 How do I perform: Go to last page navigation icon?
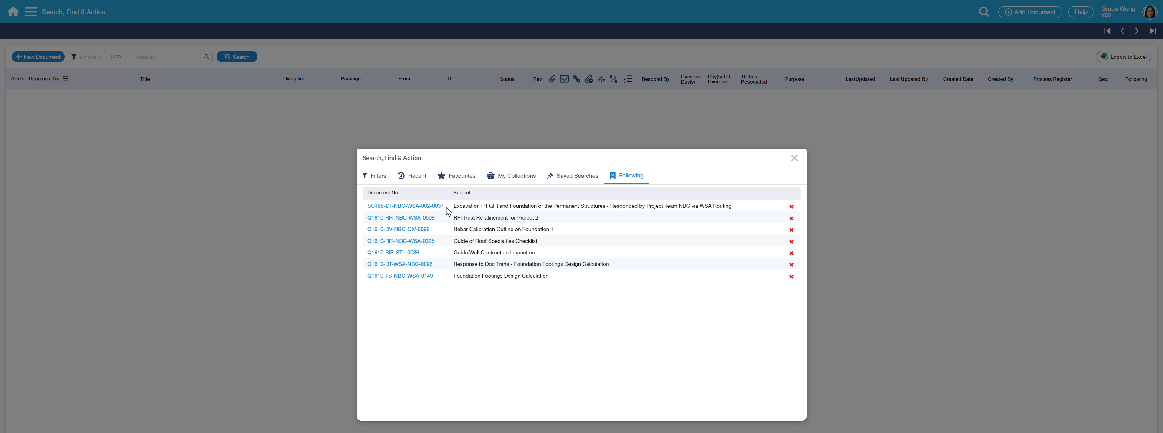1153,31
